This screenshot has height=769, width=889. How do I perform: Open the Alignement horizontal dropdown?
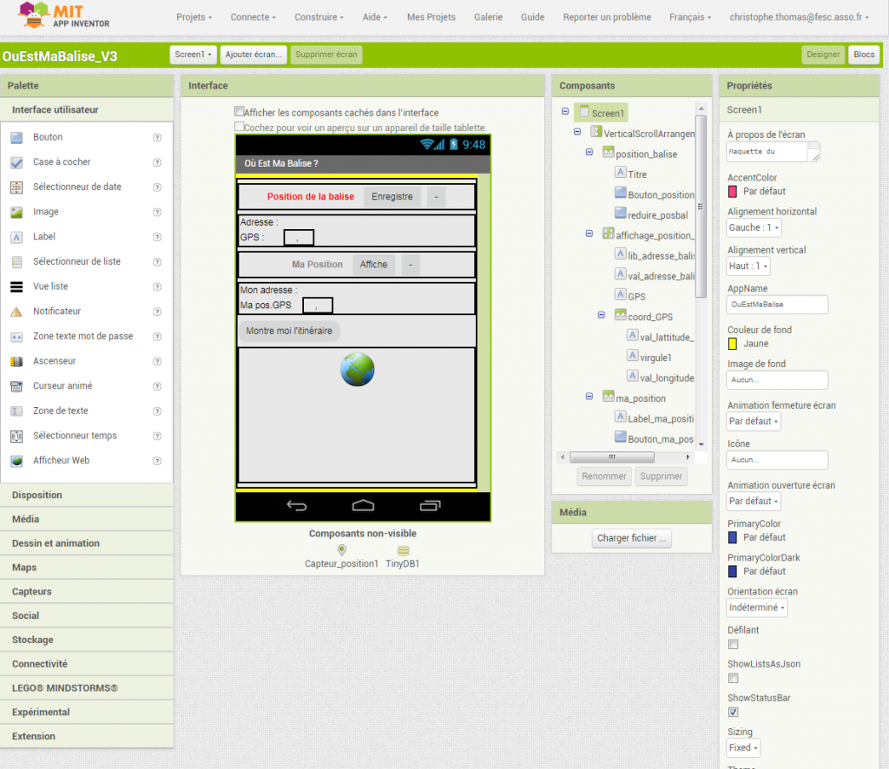[x=754, y=227]
